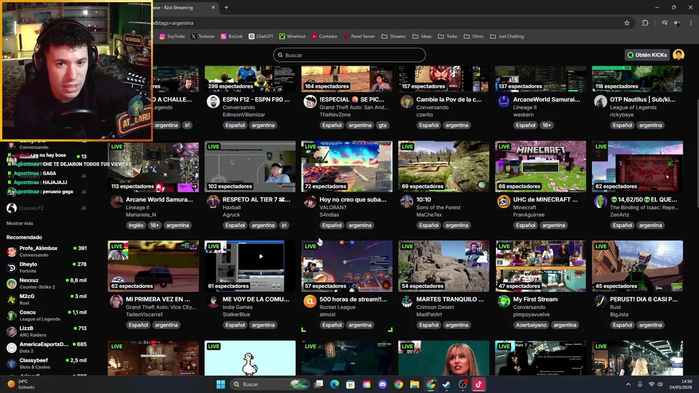This screenshot has width=699, height=393.
Task: Open Discord from the taskbar
Action: click(x=382, y=384)
